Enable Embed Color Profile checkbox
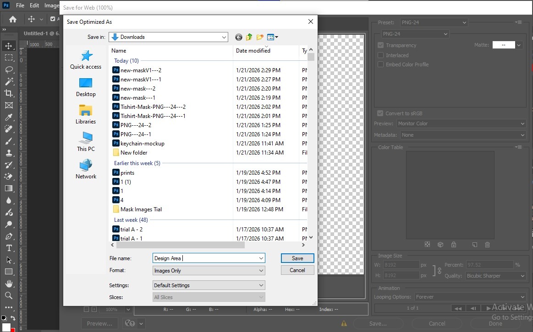This screenshot has width=533, height=332. coord(380,64)
